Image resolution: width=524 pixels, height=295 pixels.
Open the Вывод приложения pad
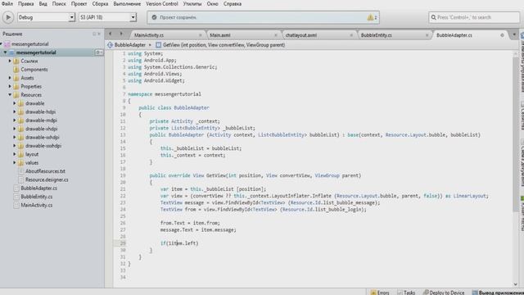(498, 293)
